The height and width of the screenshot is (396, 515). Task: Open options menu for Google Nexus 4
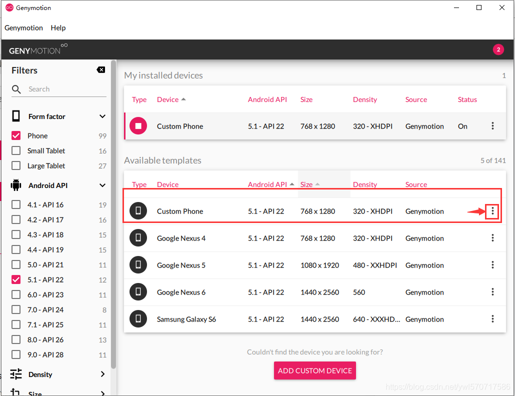point(492,238)
